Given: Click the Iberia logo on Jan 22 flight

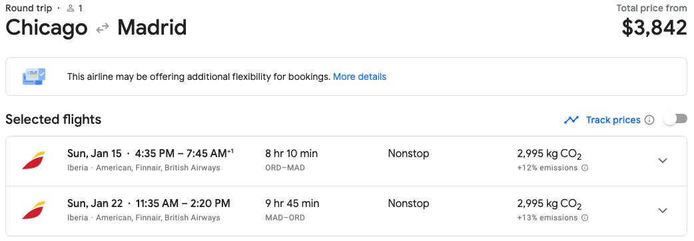Looking at the screenshot, I should tap(34, 210).
